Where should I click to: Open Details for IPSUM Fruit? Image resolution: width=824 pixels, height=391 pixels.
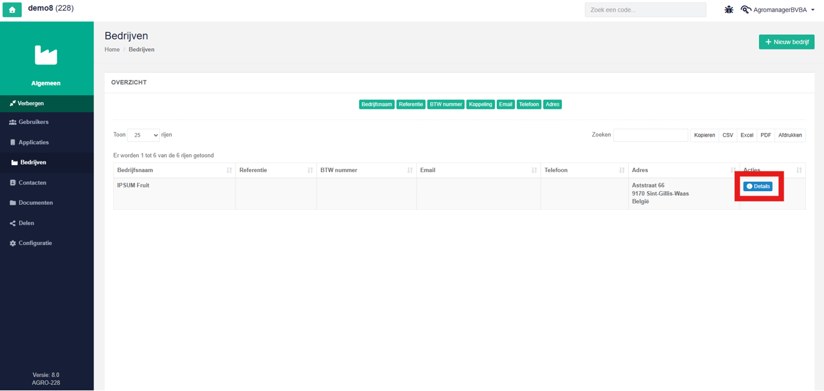point(758,186)
